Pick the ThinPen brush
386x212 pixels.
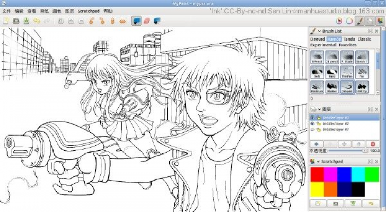[x=347, y=72]
